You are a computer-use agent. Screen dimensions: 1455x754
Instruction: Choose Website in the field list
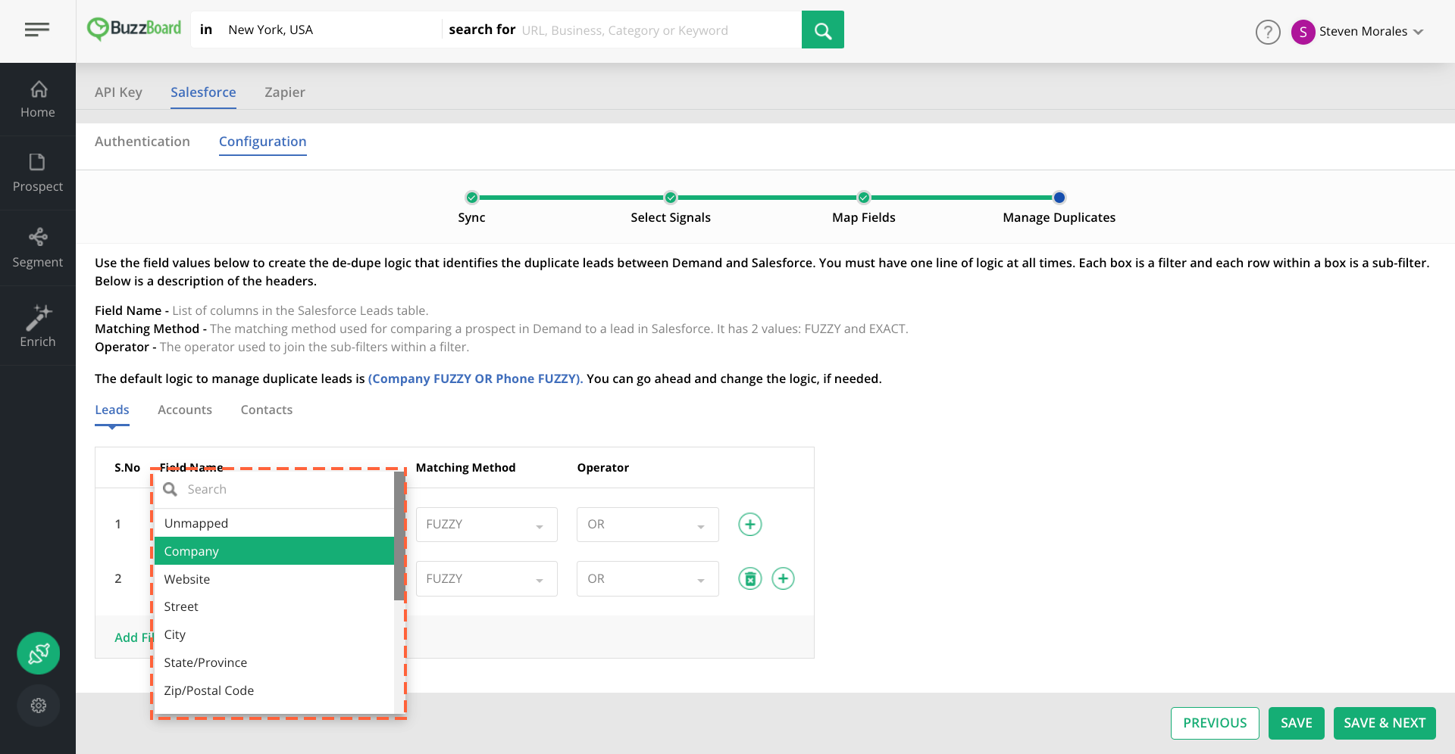pos(274,579)
